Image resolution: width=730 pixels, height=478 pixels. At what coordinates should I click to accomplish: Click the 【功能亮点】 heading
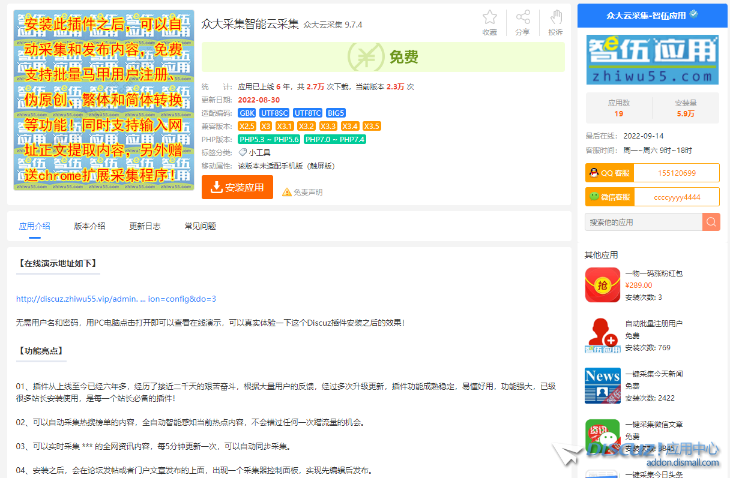[x=41, y=351]
